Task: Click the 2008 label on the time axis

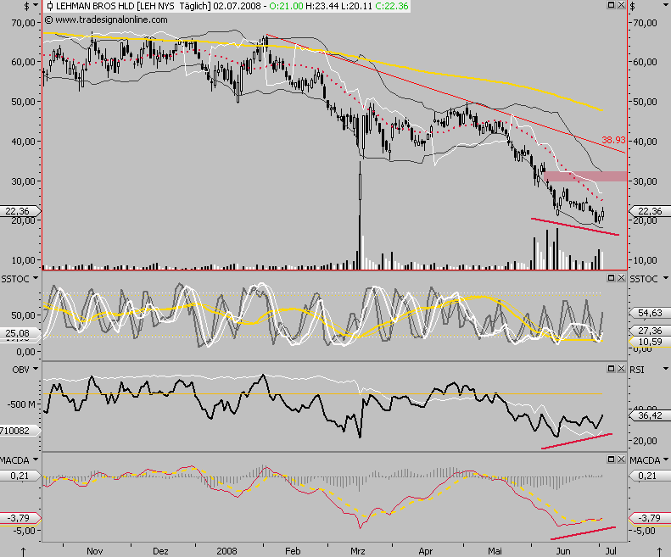Action: [x=226, y=551]
